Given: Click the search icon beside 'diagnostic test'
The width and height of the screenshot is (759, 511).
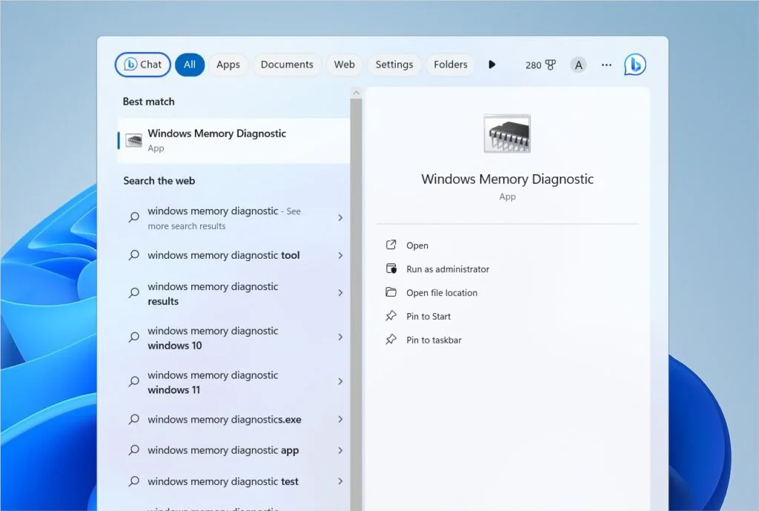Looking at the screenshot, I should (x=134, y=481).
